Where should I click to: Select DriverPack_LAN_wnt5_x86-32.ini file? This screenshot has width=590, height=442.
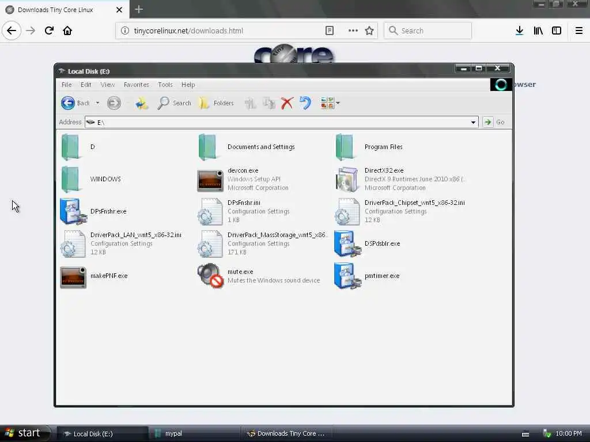point(121,243)
